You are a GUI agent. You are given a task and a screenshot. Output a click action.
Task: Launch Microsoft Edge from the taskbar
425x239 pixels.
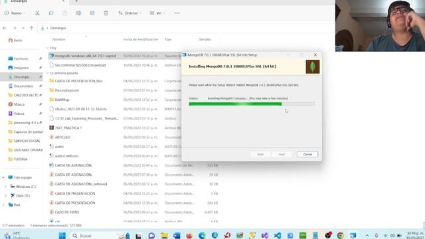[x=202, y=236]
